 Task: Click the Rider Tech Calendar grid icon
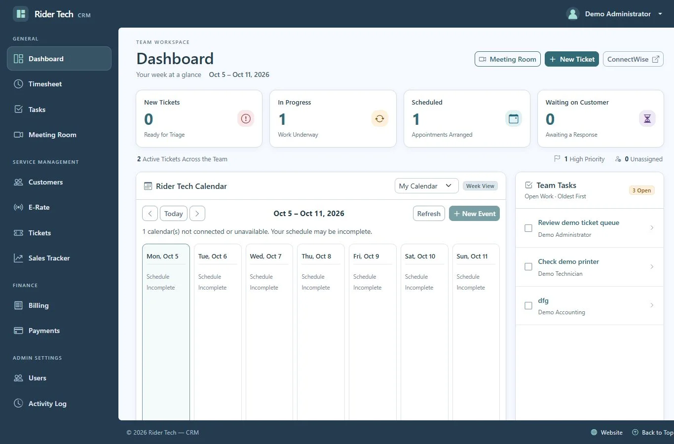point(148,186)
